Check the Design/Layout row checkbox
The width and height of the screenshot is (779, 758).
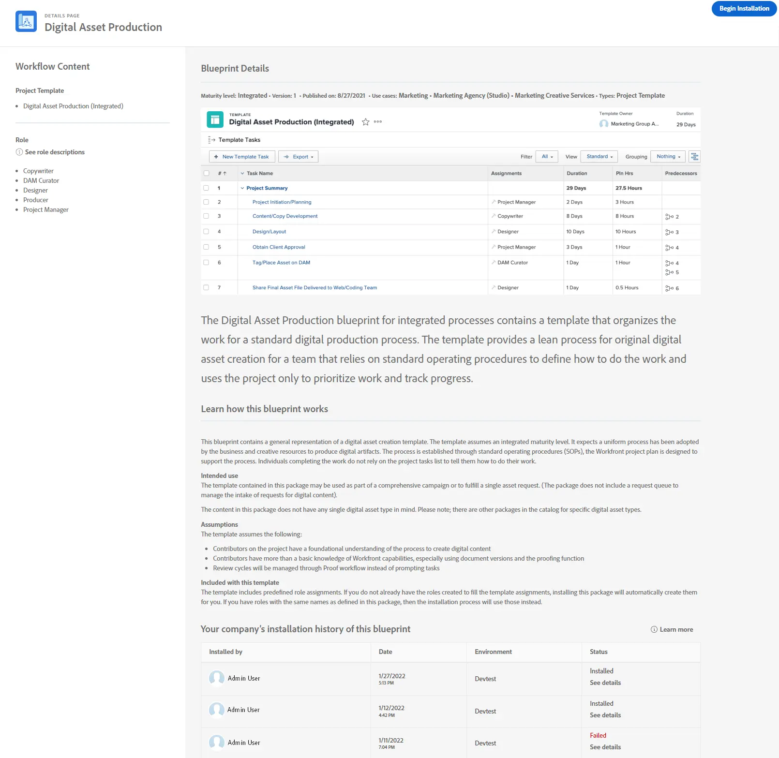(206, 231)
